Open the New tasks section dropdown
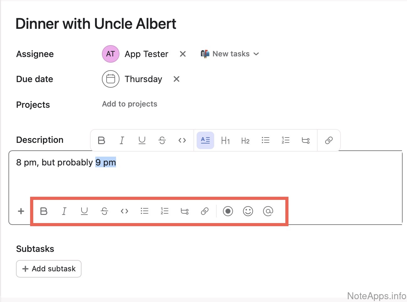Viewport: 407px width, 302px height. [230, 54]
